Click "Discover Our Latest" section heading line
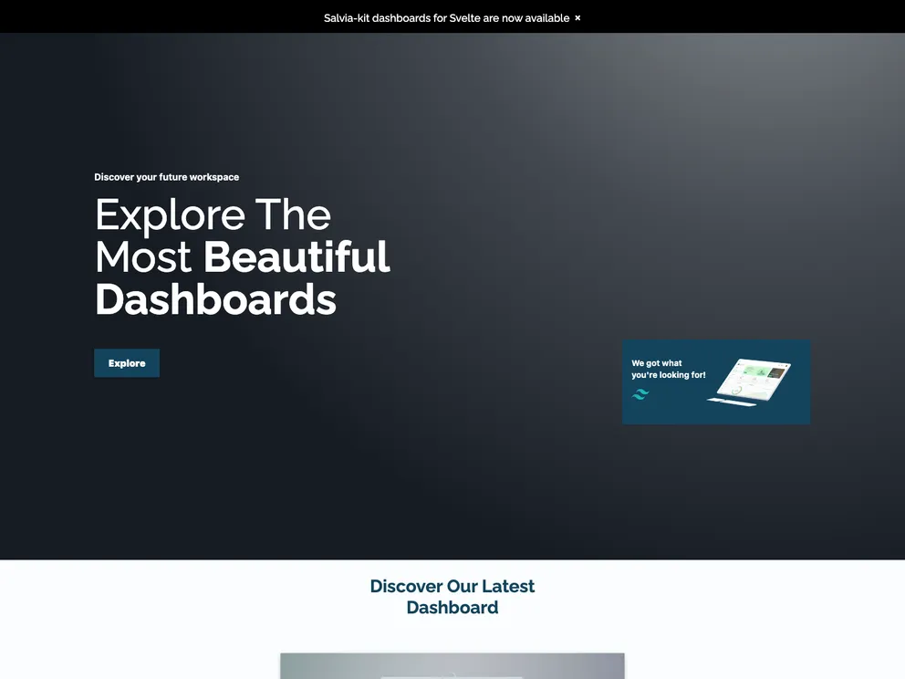This screenshot has height=679, width=905. pyautogui.click(x=452, y=586)
